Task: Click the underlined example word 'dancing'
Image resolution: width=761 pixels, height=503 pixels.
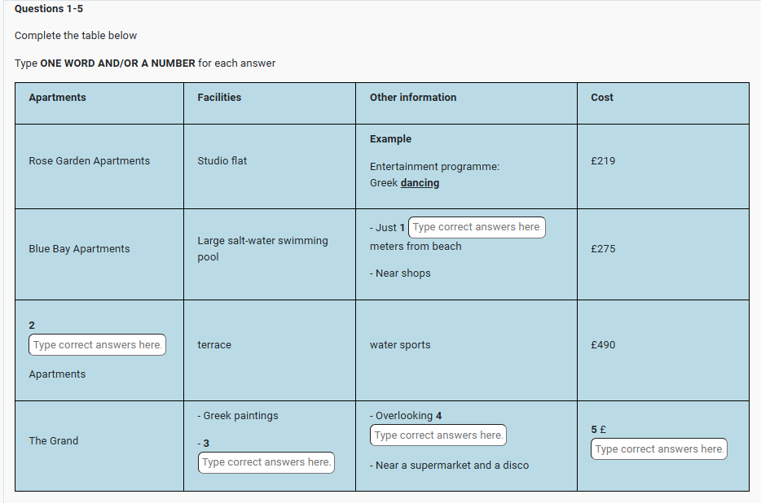Action: [420, 183]
